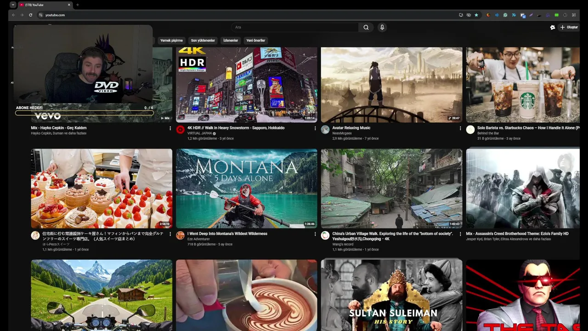Viewport: 588px width, 331px height.
Task: Reload the page with the refresh icon
Action: click(x=31, y=15)
